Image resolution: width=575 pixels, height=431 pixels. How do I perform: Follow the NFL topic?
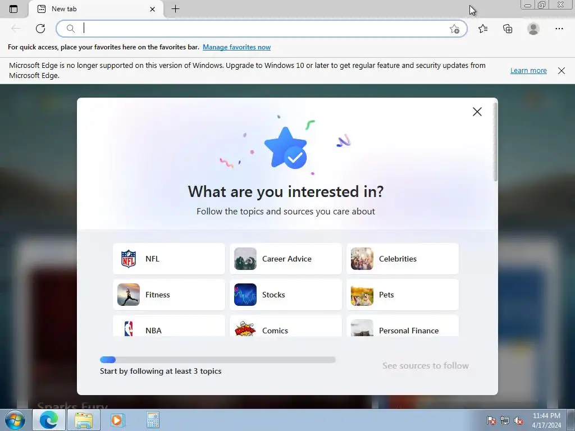169,259
